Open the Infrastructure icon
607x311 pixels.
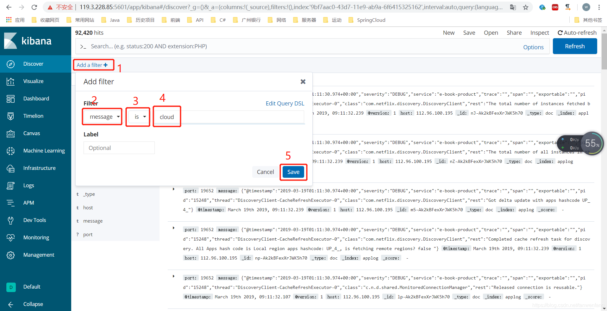[x=10, y=168]
